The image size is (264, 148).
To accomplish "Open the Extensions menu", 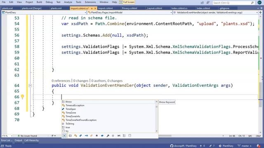I will 90,2.
